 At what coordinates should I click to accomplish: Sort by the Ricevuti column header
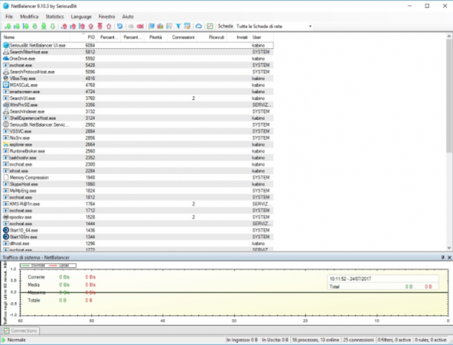tap(213, 37)
